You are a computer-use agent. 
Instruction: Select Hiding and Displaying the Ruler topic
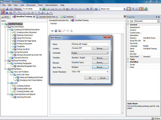31,77
